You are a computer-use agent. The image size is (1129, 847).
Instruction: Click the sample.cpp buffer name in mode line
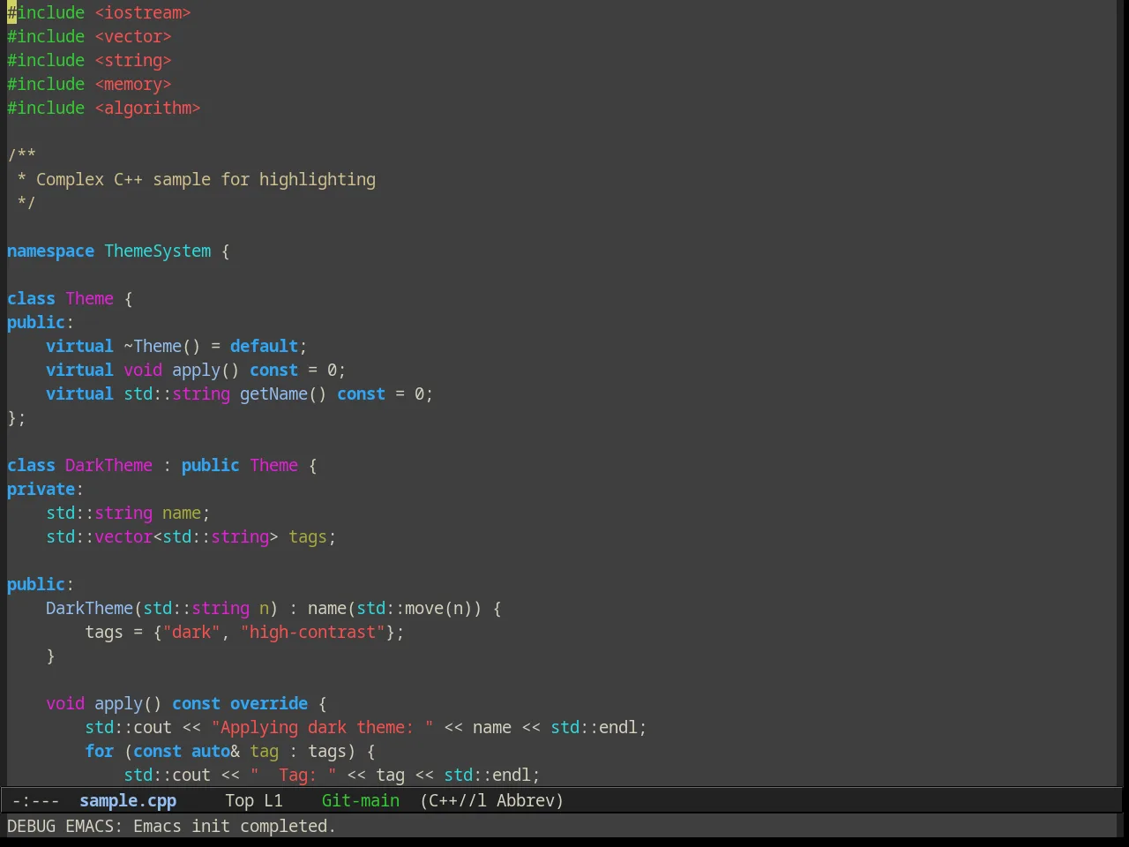click(x=128, y=800)
